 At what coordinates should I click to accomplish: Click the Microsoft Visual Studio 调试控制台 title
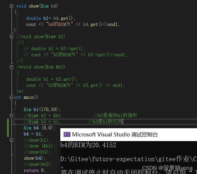click(x=115, y=135)
